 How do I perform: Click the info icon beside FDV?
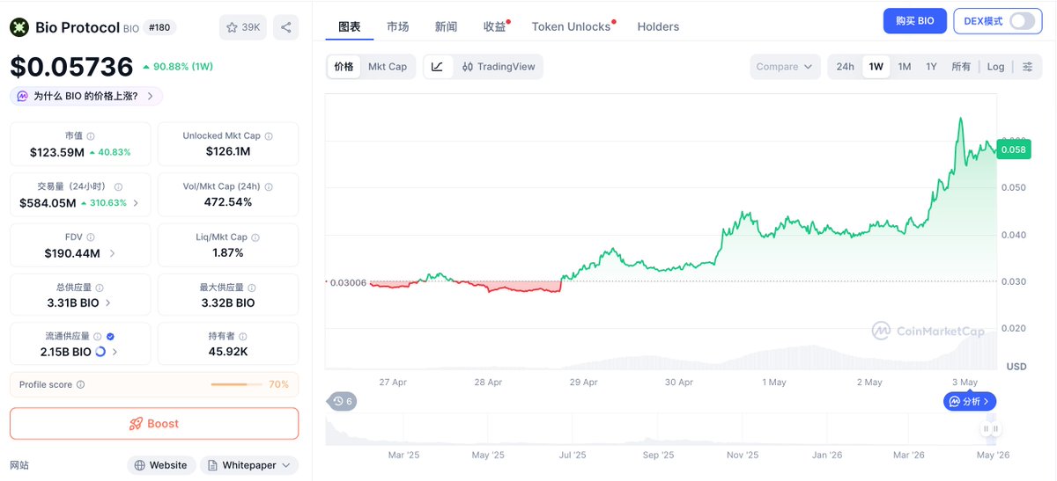[x=91, y=237]
